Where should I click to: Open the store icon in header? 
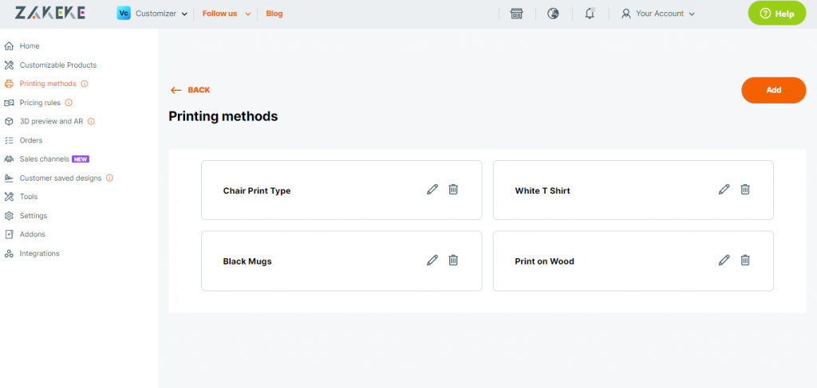[x=516, y=14]
